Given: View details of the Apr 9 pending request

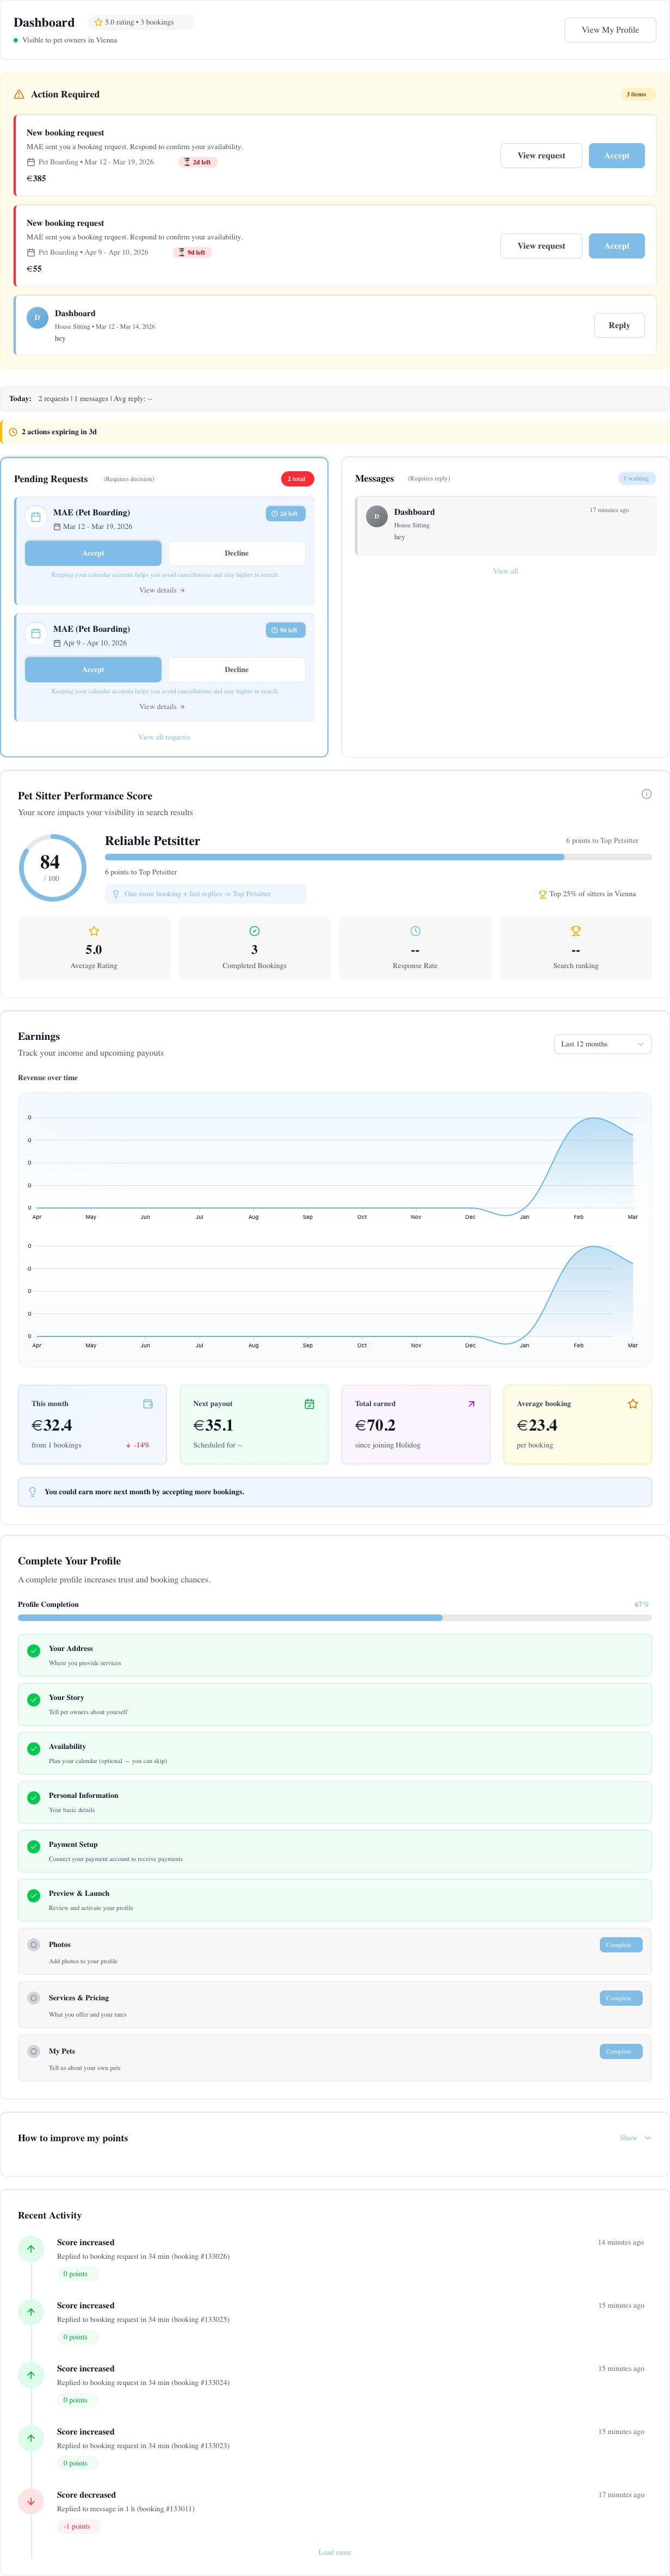Looking at the screenshot, I should click(162, 707).
